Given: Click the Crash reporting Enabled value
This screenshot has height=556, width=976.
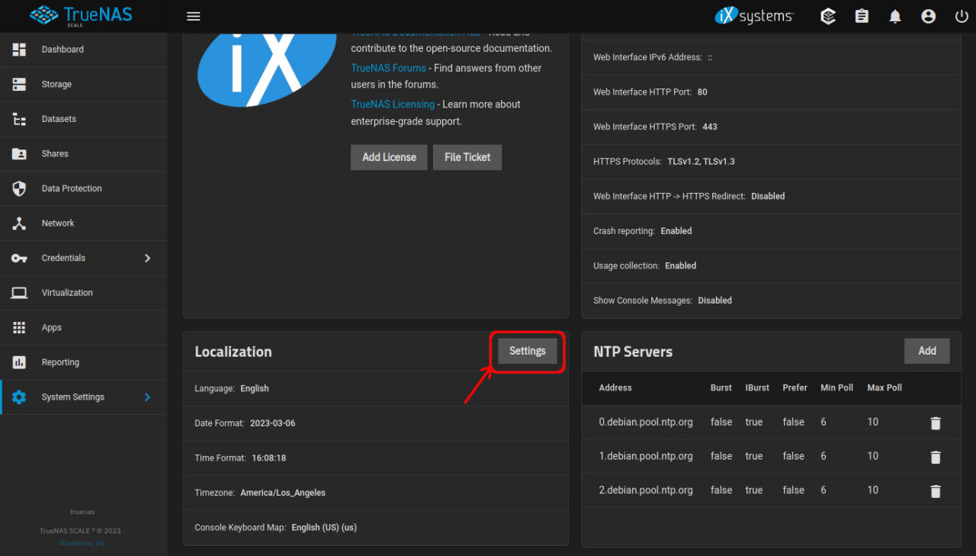Looking at the screenshot, I should tap(676, 231).
